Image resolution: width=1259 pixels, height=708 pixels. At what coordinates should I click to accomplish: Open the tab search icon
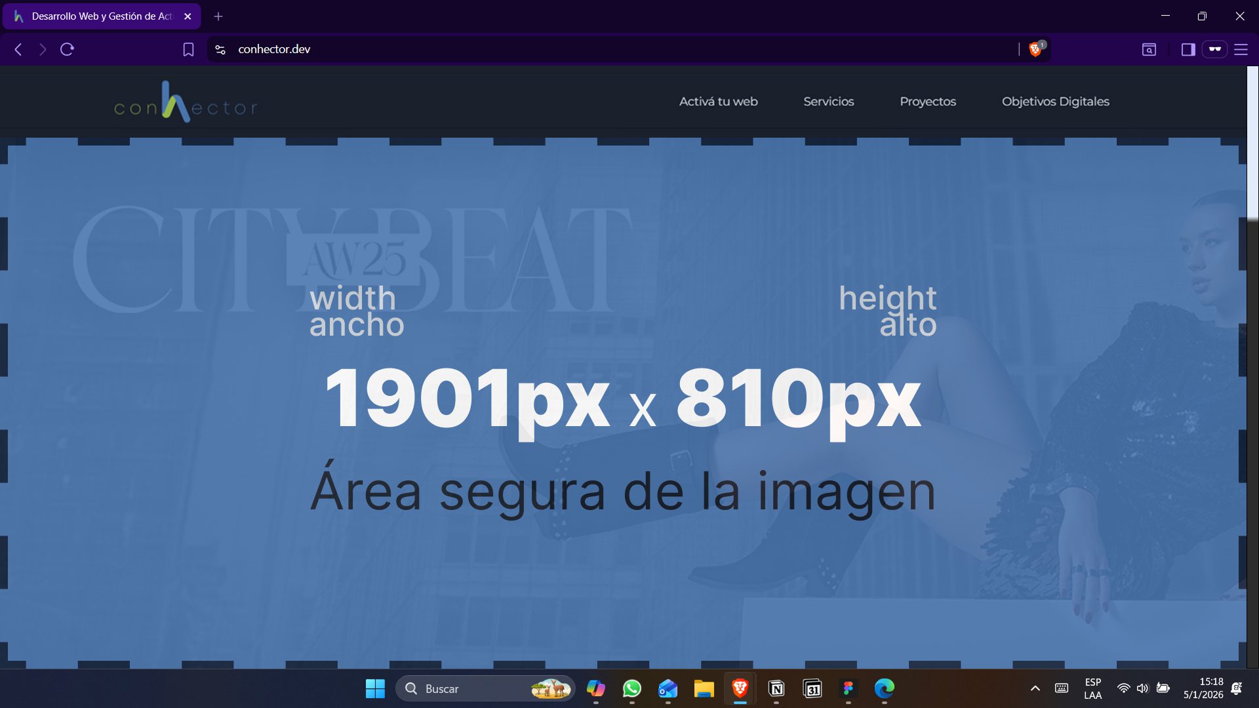point(1149,49)
